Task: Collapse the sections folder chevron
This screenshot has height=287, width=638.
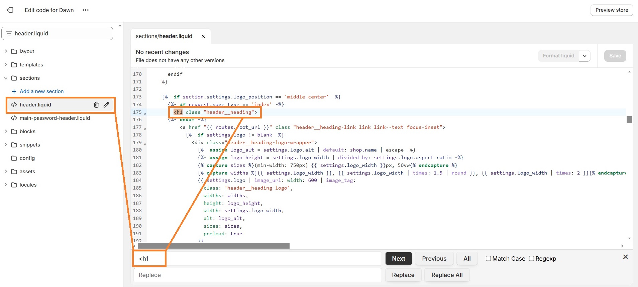Action: 6,78
